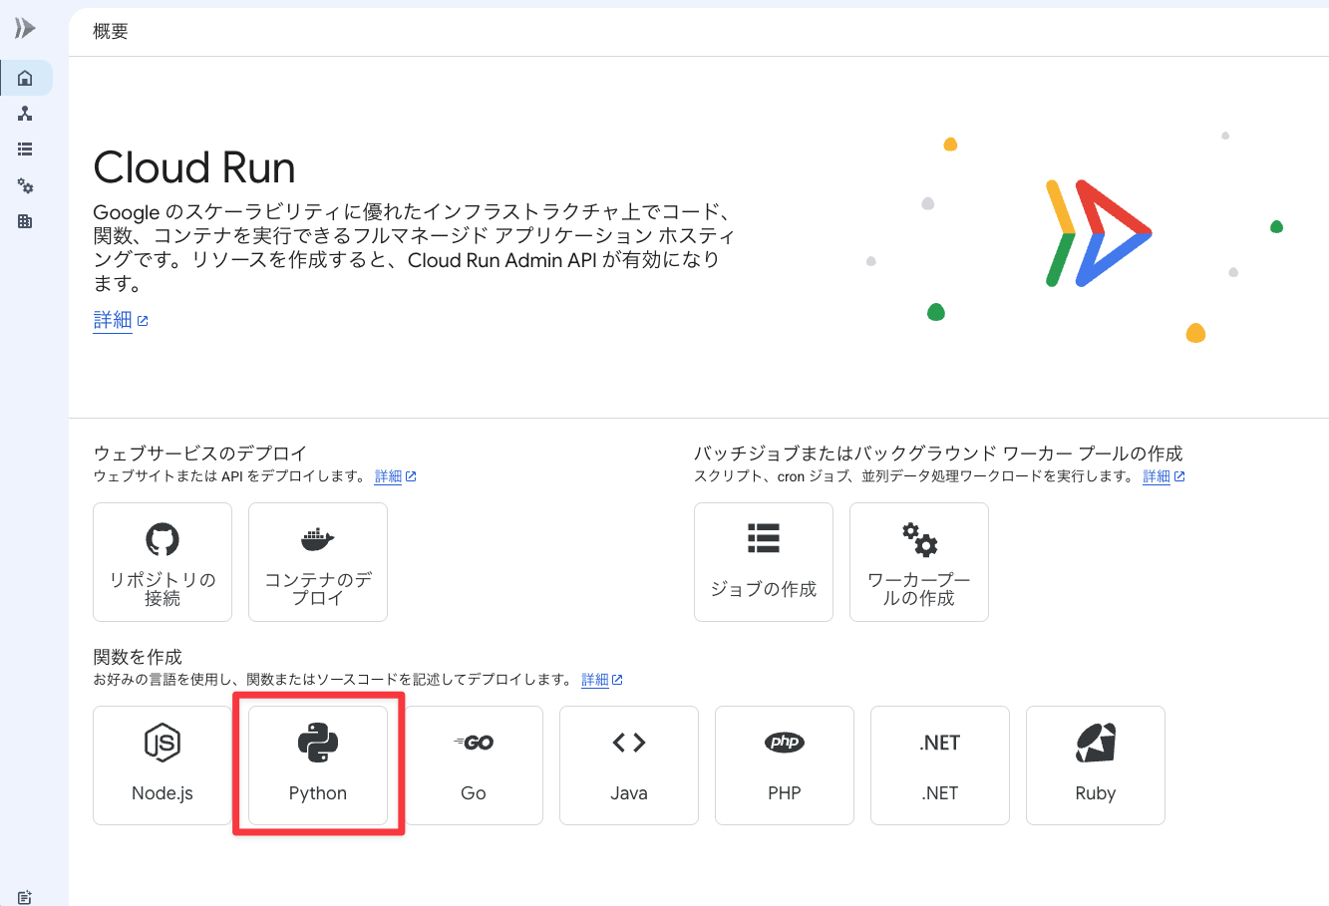Click the 概要 page title
1329x906 pixels.
coord(111,31)
